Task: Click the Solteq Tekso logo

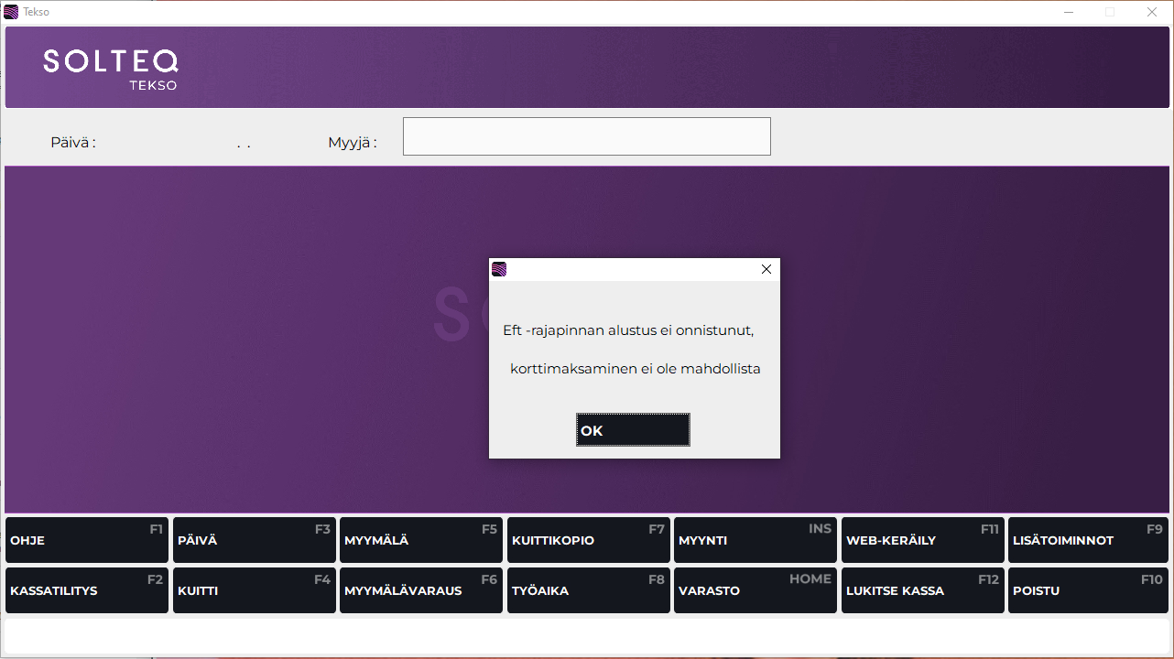Action: 111,69
